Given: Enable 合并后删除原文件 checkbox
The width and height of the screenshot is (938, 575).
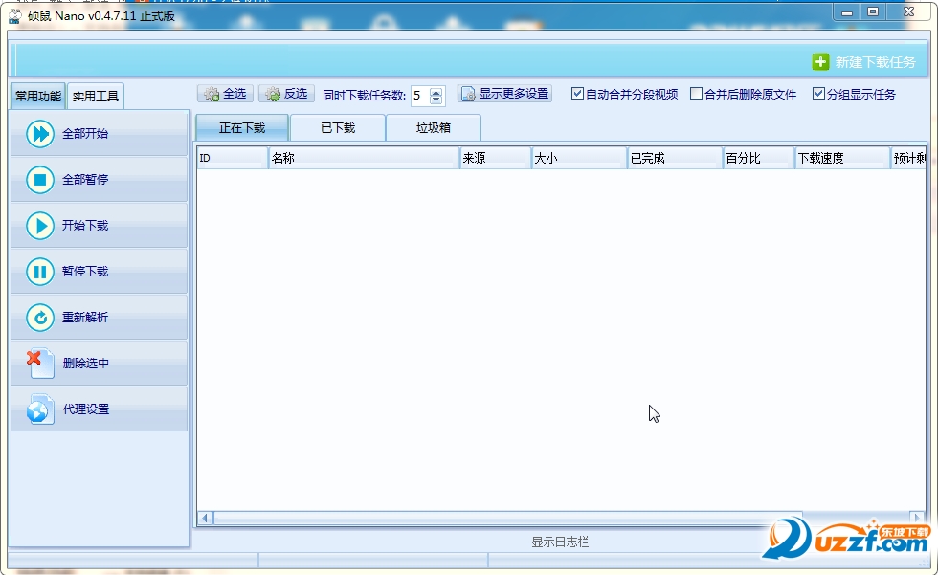Looking at the screenshot, I should point(697,93).
